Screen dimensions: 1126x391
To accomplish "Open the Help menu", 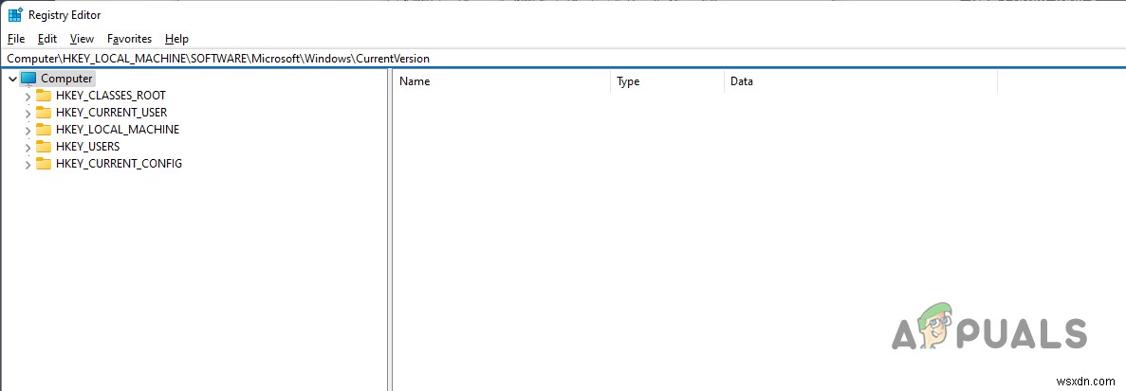I will tap(176, 39).
